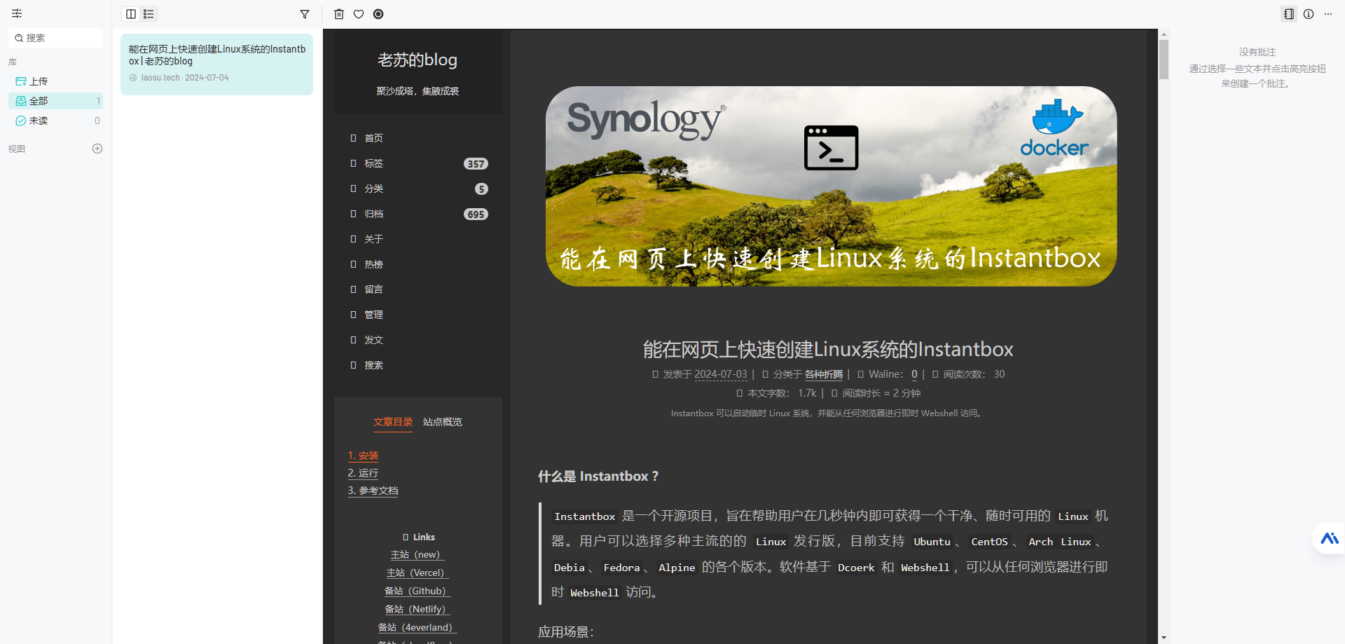
Task: Switch to column layout view icon
Action: 131,14
